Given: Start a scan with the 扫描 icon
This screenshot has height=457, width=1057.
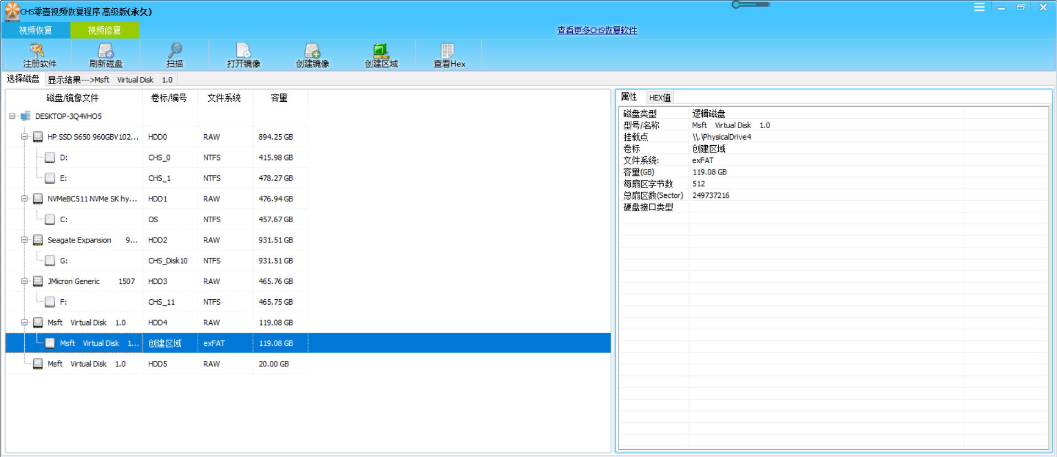Looking at the screenshot, I should point(175,50).
